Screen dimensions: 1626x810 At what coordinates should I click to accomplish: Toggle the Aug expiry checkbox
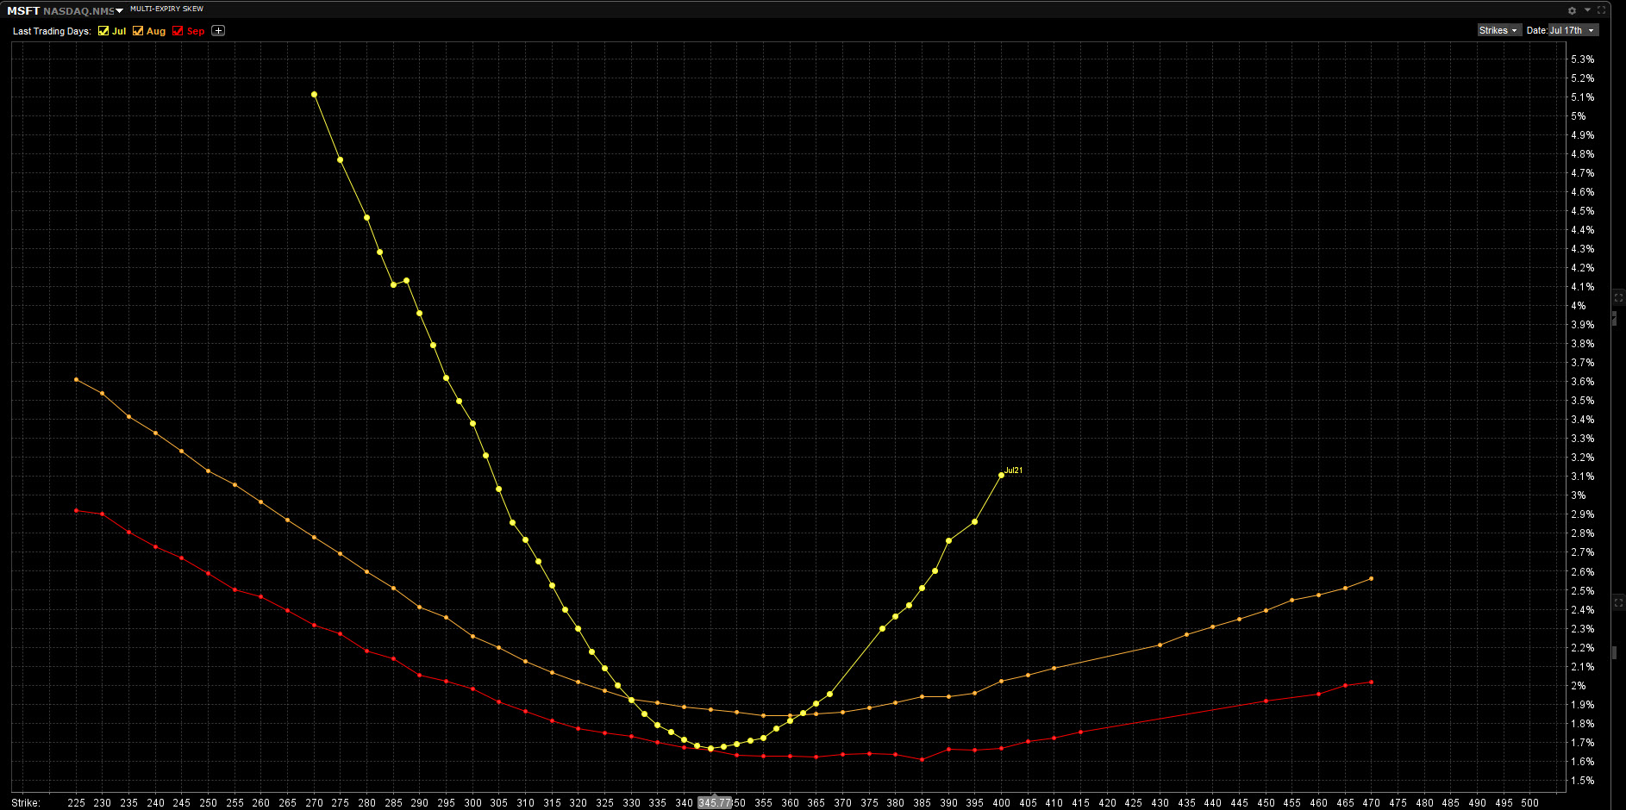click(x=138, y=31)
